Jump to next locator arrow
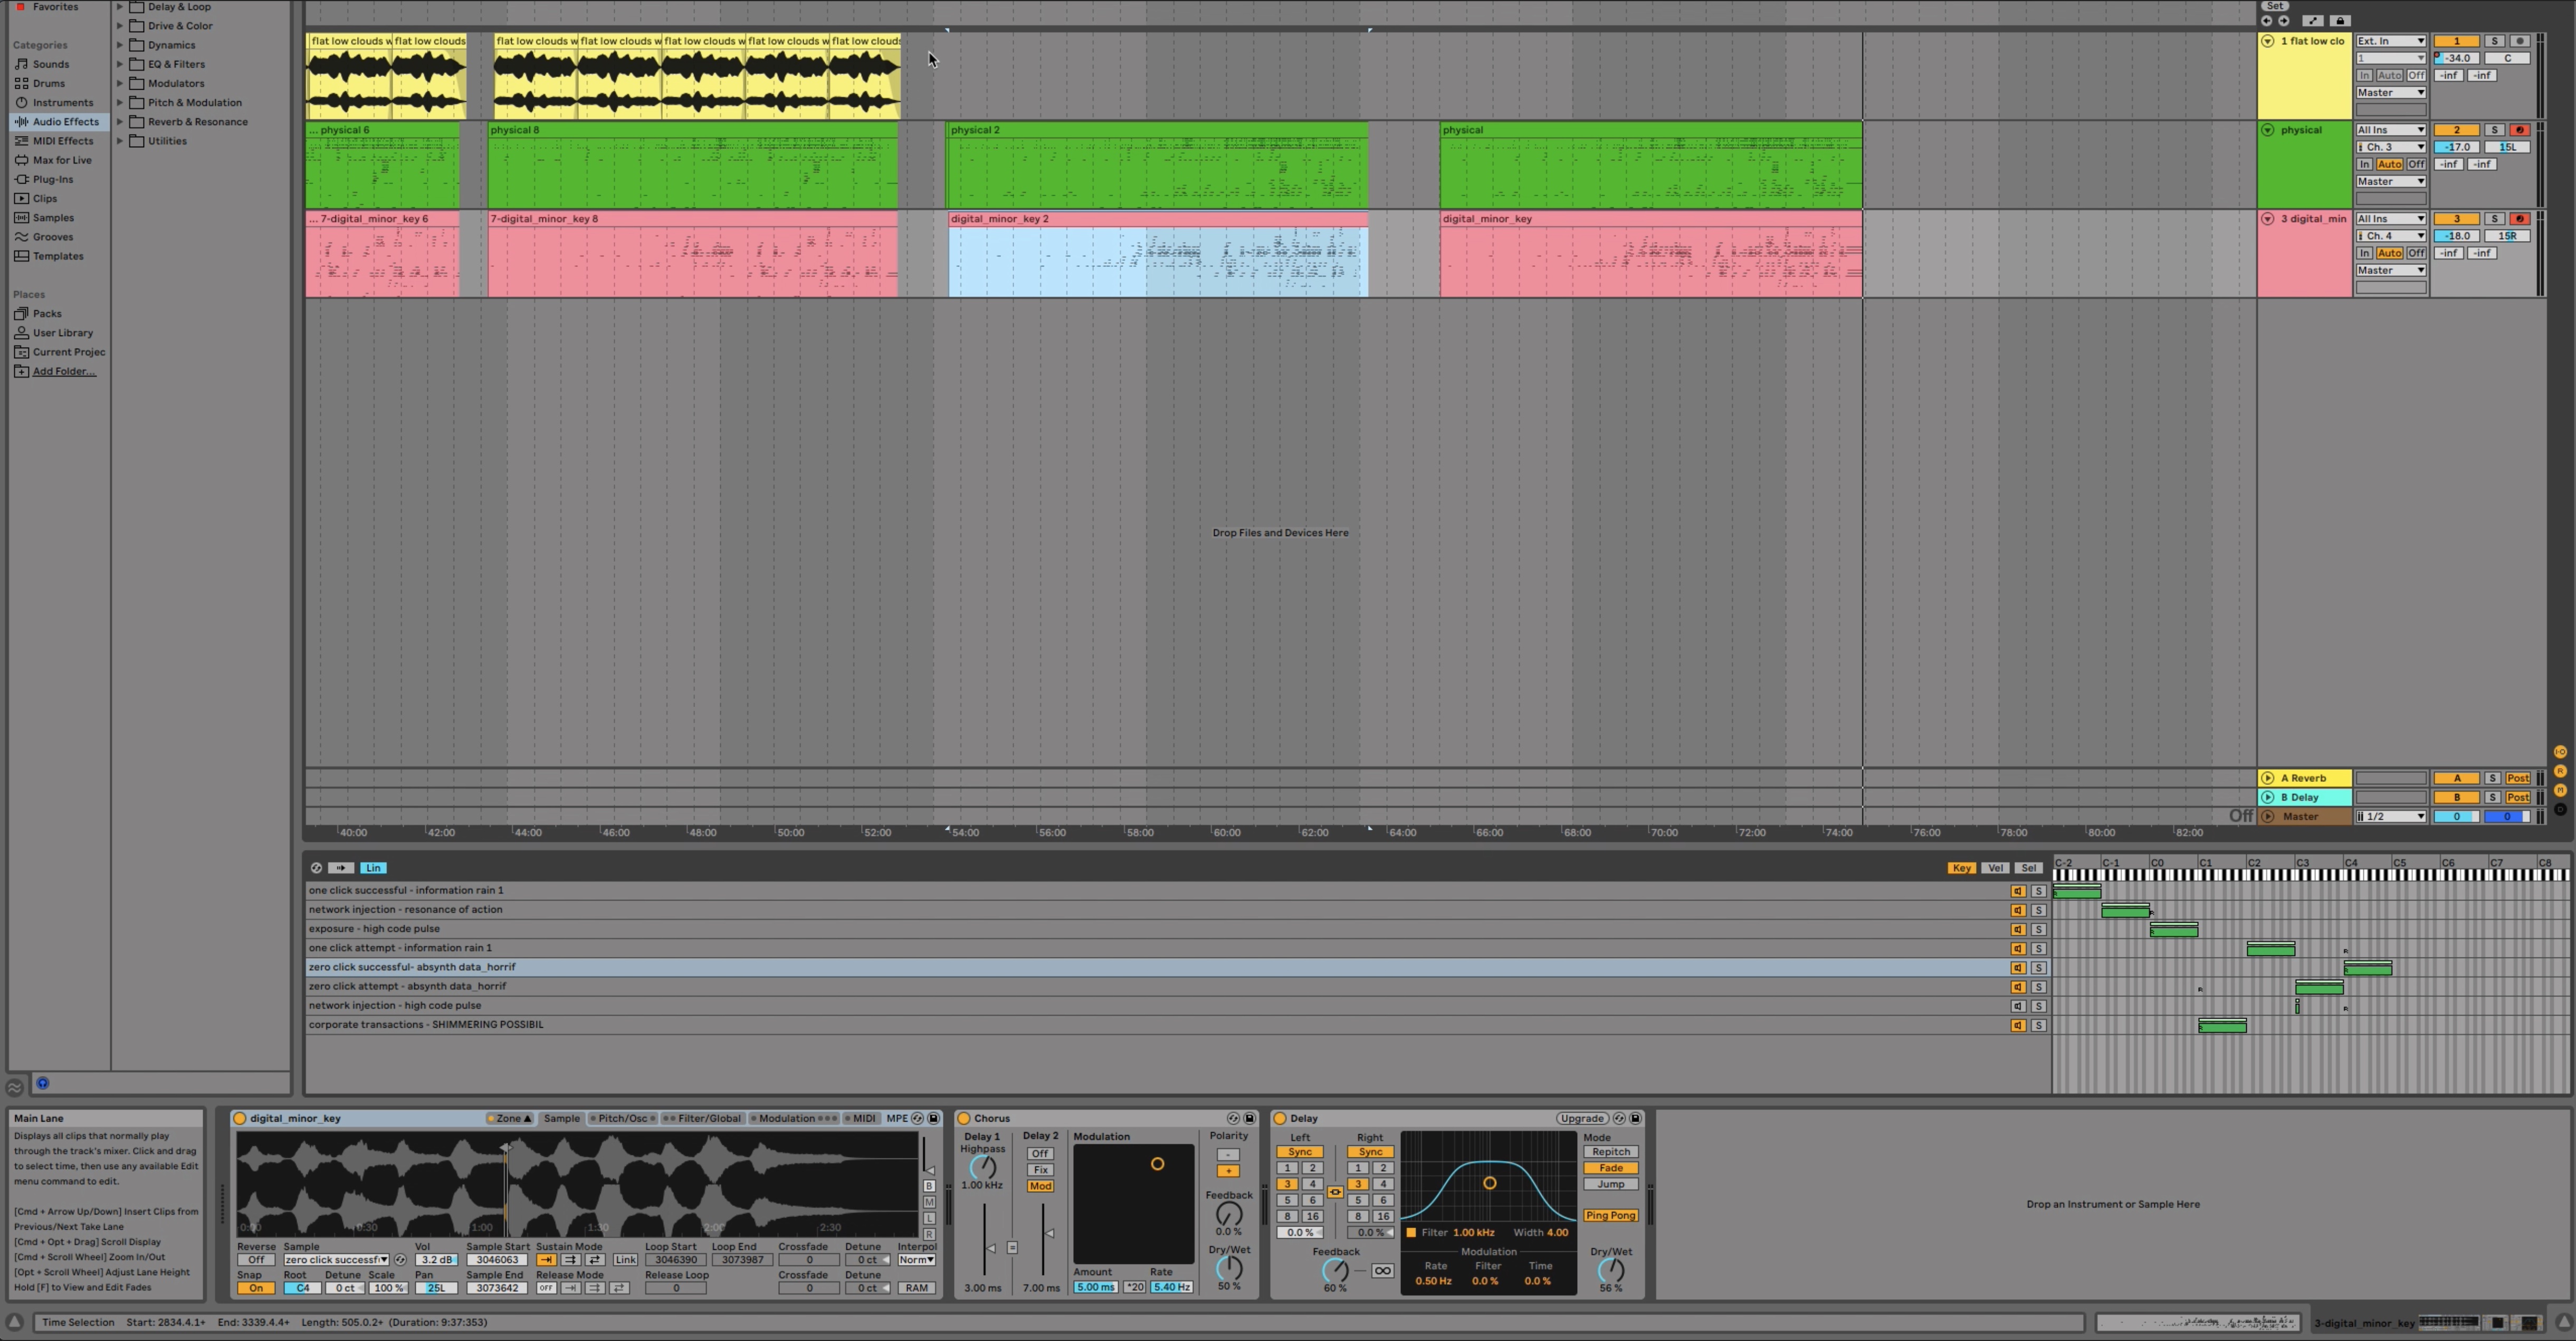 tap(2283, 20)
